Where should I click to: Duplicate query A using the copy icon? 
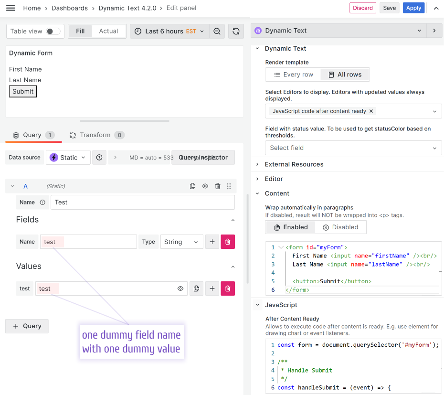[x=192, y=186]
